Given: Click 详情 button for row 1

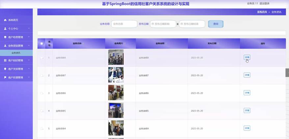Looking at the screenshot, I should [x=247, y=58].
